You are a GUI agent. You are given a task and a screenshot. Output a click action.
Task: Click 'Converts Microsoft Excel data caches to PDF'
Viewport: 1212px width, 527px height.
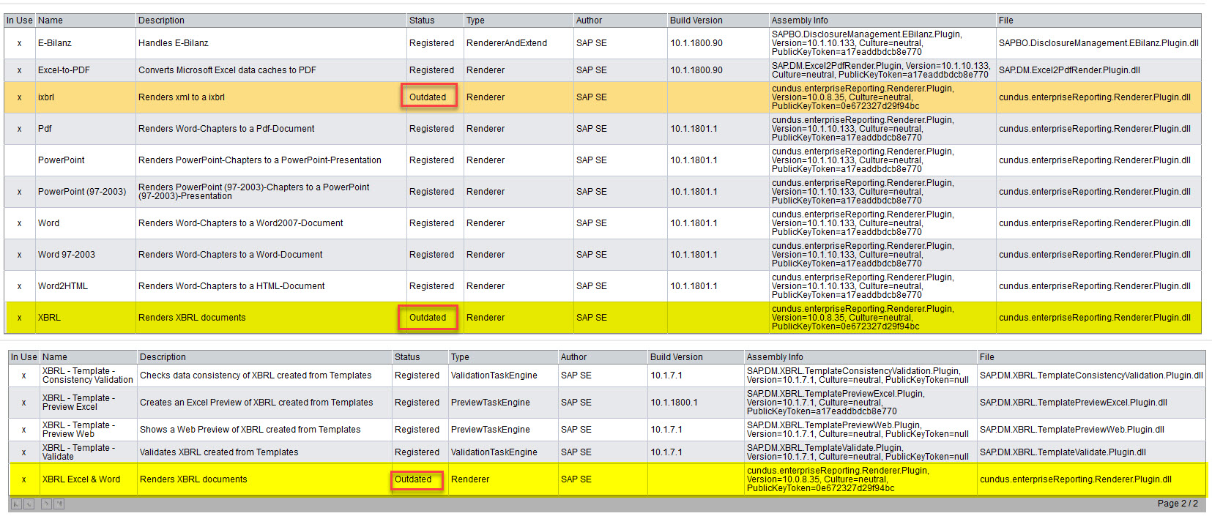pos(227,70)
